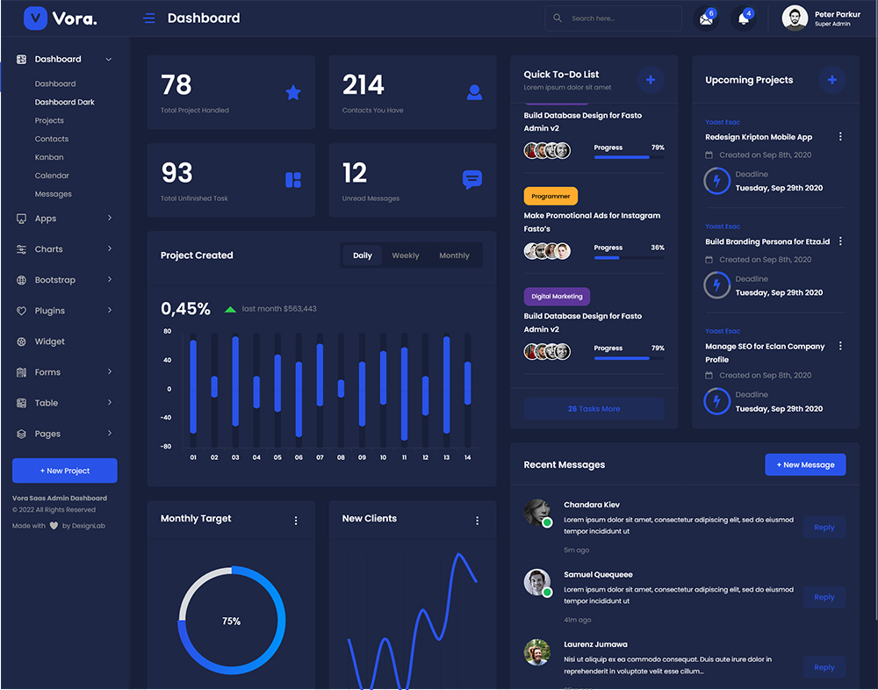Go to Calendar in the sidebar

click(52, 176)
